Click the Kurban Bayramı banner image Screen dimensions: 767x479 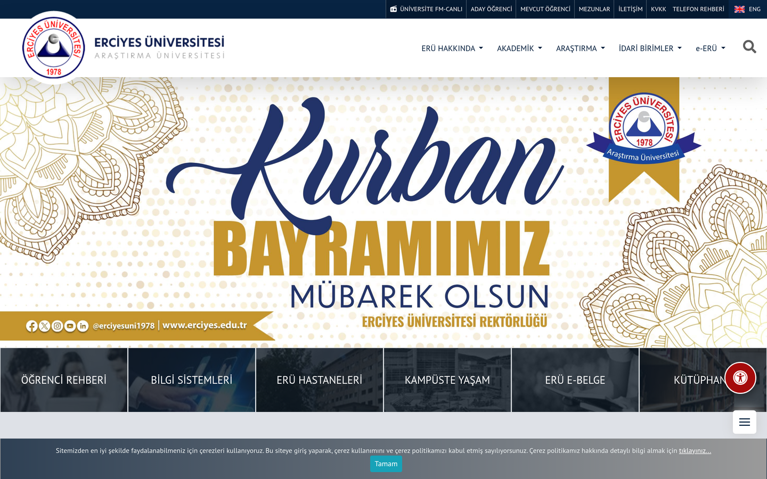coord(383,212)
